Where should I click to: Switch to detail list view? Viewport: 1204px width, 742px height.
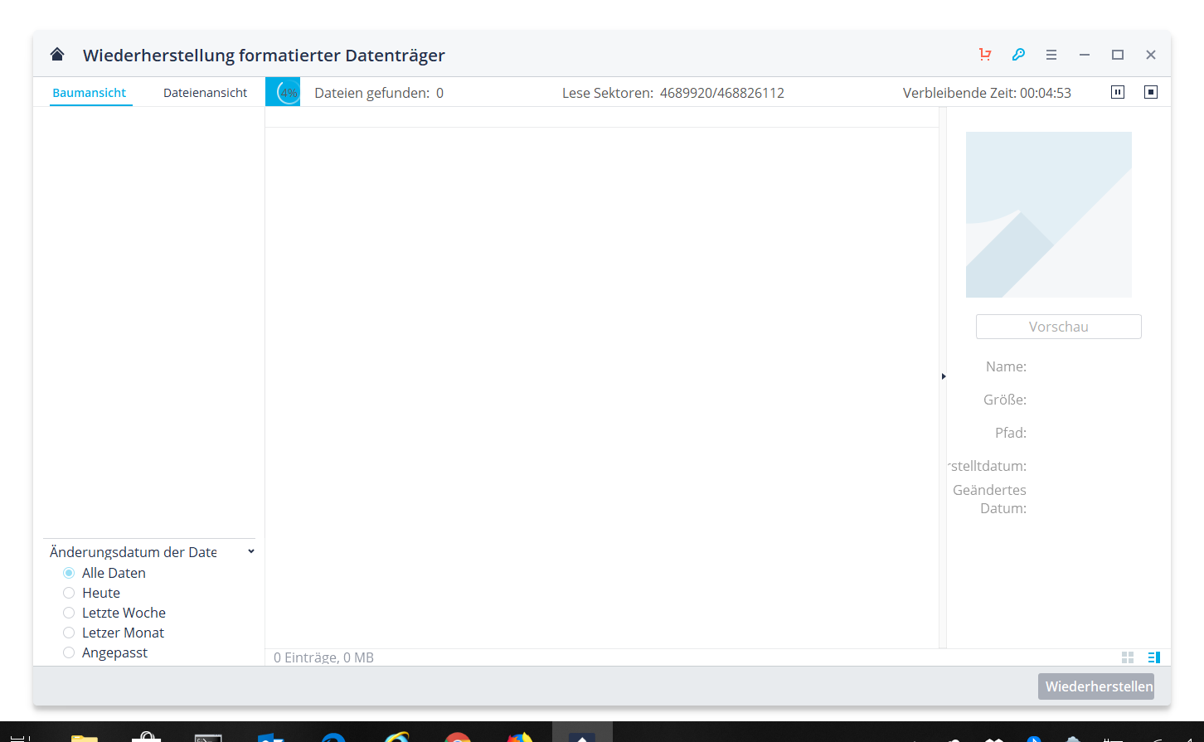point(1153,657)
